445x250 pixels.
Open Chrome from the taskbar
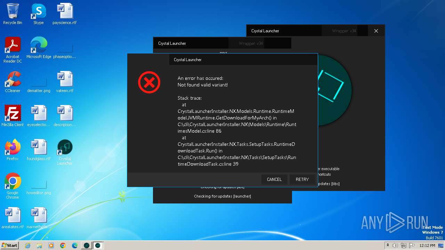(63, 245)
